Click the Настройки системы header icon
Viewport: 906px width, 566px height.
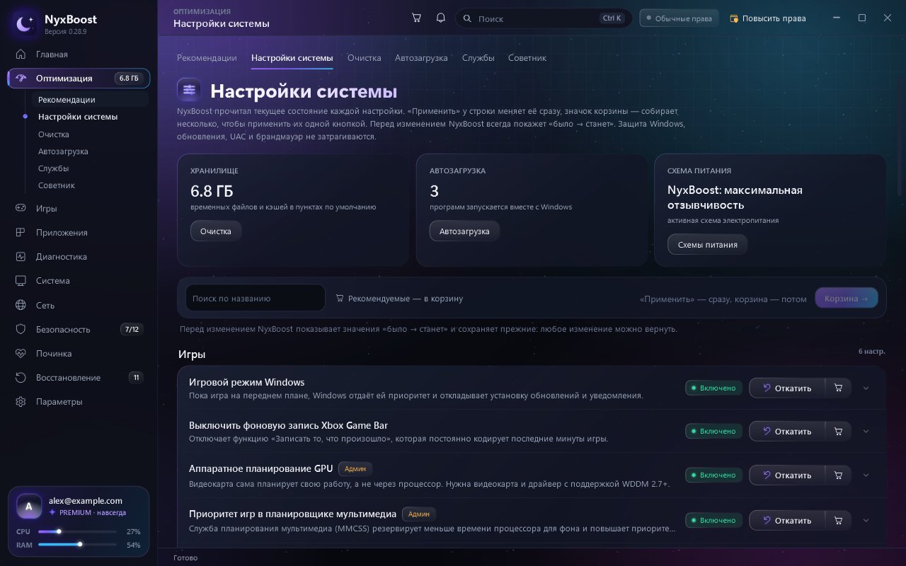click(189, 91)
